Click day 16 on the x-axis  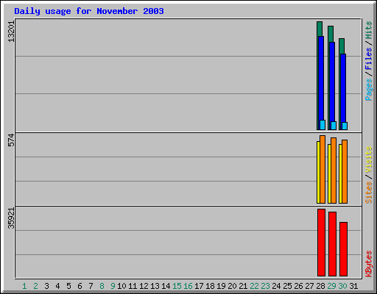(x=188, y=286)
